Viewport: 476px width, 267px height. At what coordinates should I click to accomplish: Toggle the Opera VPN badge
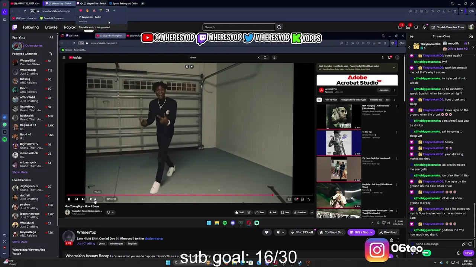[x=32, y=11]
